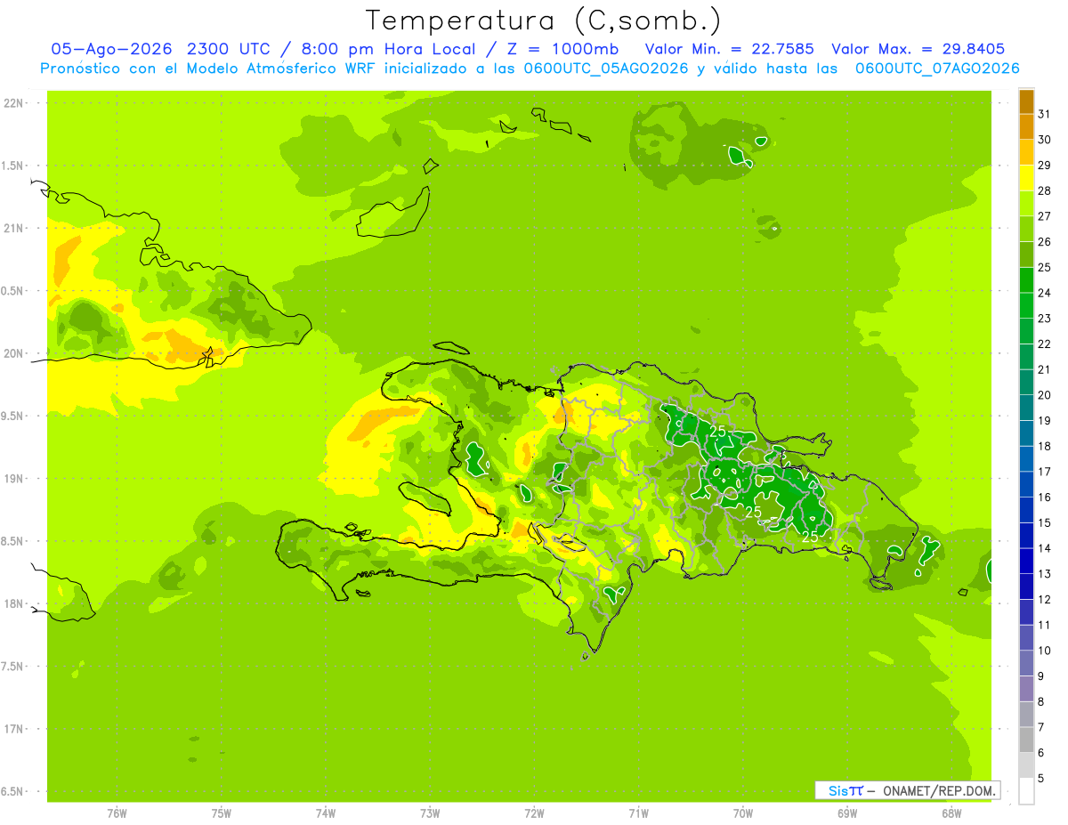Screen dimensions: 1068x825
Task: Pick the white swatch below legend 5
Action: point(1026,790)
